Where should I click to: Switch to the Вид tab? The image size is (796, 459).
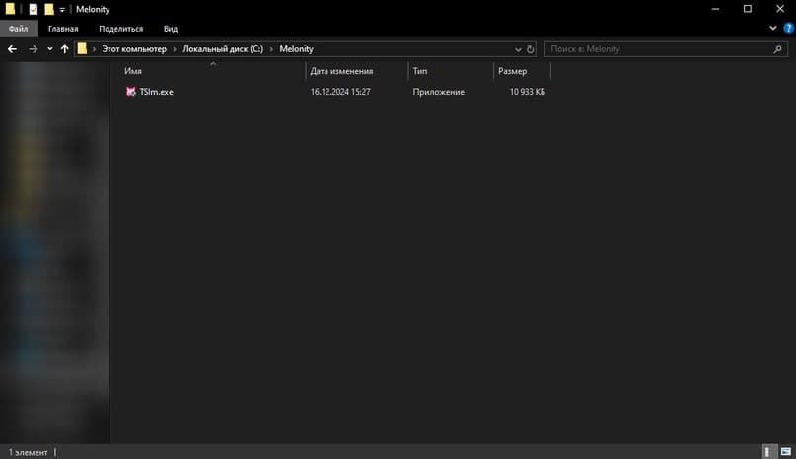(x=171, y=29)
